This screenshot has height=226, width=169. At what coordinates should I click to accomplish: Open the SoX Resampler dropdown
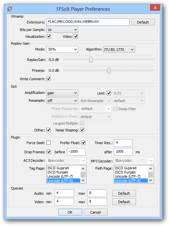coord(96,101)
